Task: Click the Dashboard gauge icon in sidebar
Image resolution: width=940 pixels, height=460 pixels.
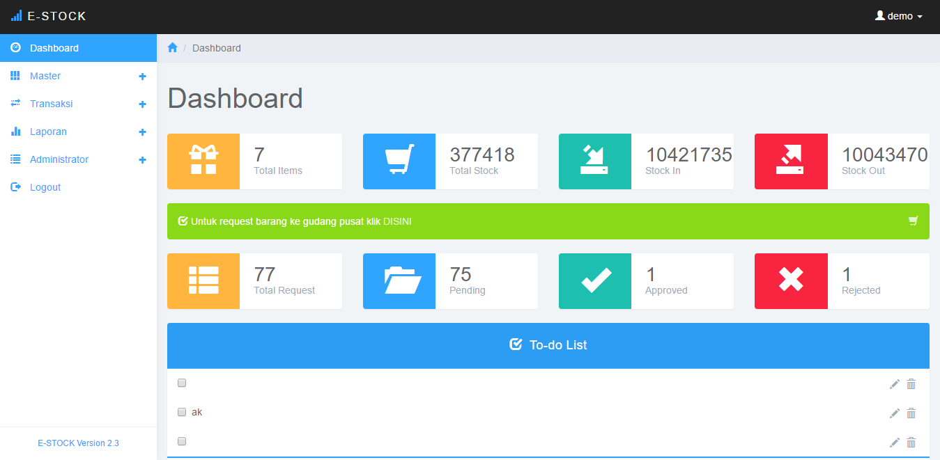Action: 15,47
